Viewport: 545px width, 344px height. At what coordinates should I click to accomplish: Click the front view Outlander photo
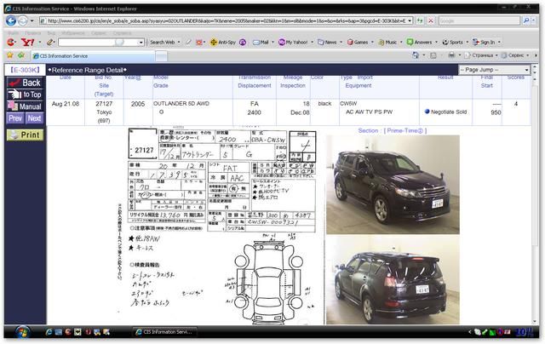(x=393, y=185)
